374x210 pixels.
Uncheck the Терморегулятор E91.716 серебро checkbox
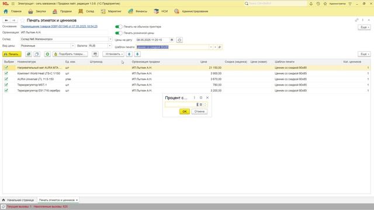click(6, 90)
